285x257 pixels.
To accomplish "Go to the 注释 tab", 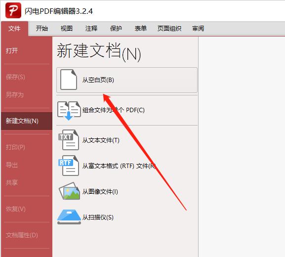I will [x=91, y=28].
